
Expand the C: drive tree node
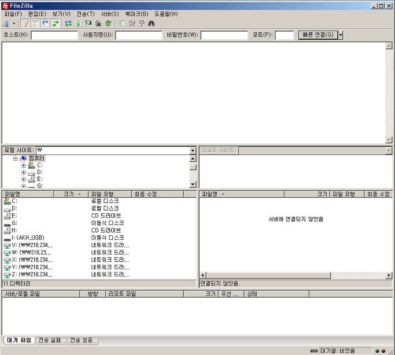24,165
